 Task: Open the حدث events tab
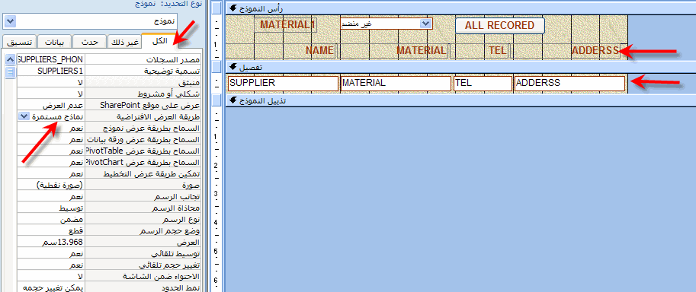point(89,42)
